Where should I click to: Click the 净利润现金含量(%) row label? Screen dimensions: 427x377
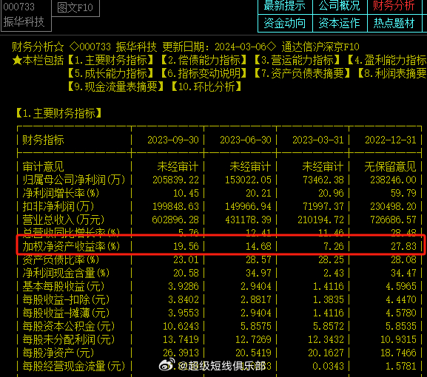tap(66, 273)
